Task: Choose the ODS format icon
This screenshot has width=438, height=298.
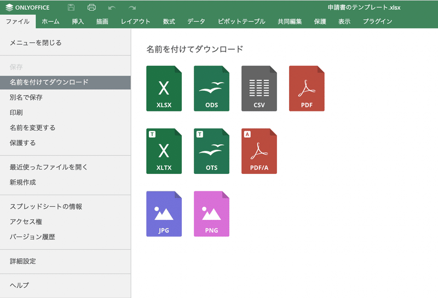Action: click(x=211, y=89)
